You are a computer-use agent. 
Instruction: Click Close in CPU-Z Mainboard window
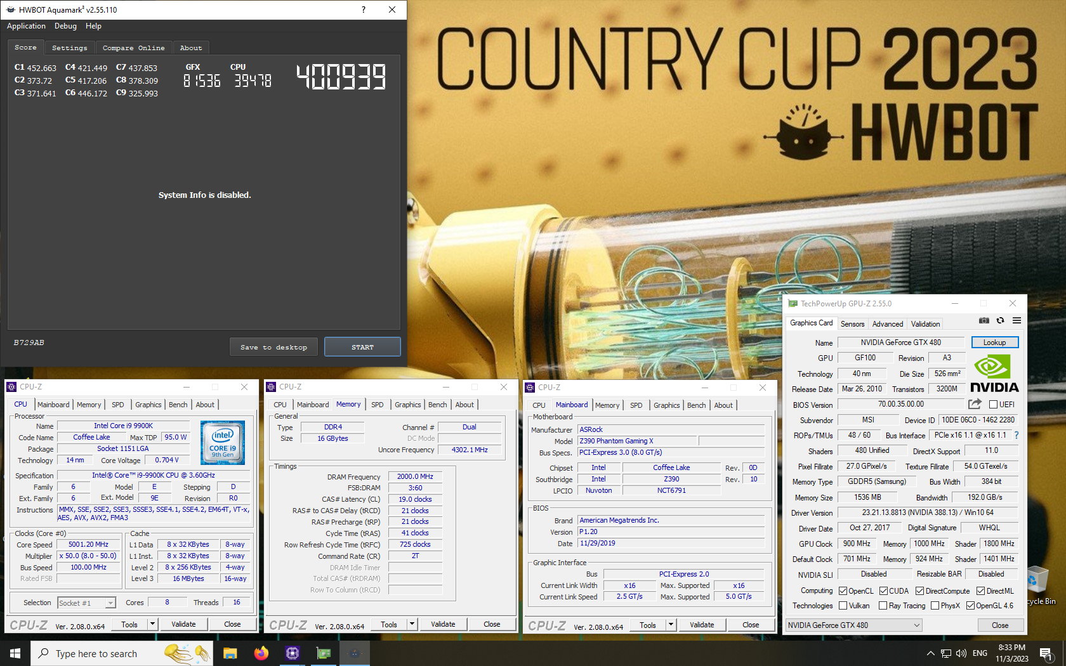751,625
